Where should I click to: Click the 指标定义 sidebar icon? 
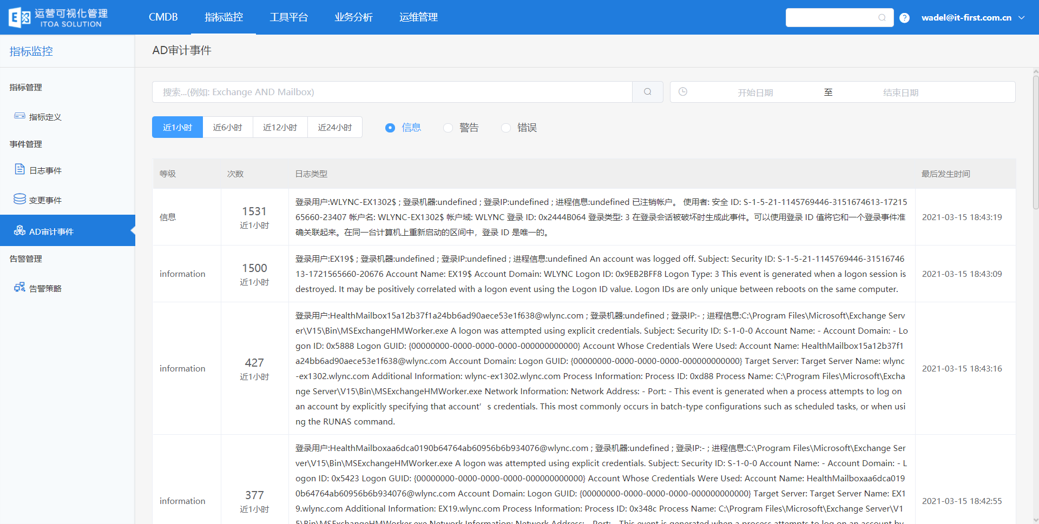point(19,116)
